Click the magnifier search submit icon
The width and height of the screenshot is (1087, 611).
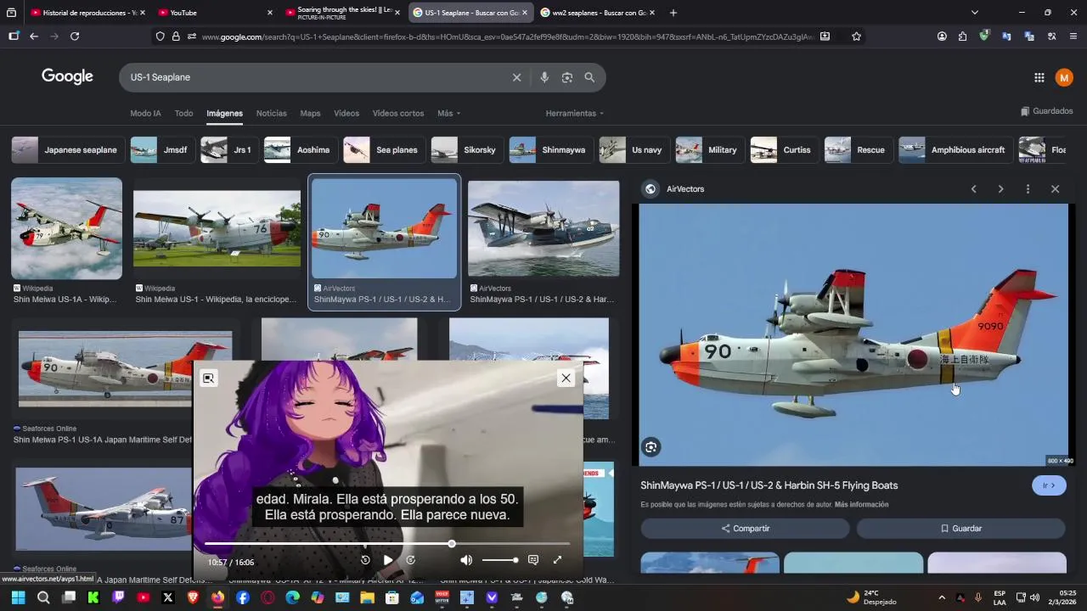pyautogui.click(x=589, y=77)
